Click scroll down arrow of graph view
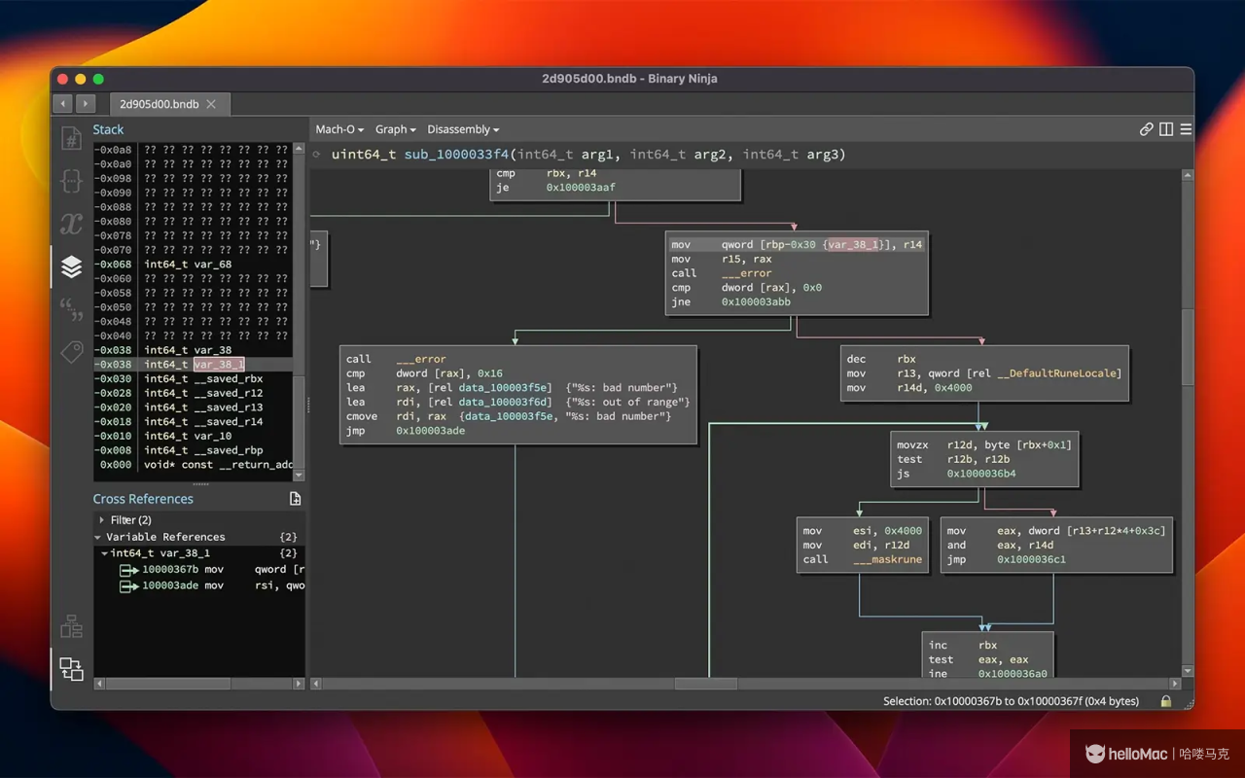 [x=1188, y=671]
